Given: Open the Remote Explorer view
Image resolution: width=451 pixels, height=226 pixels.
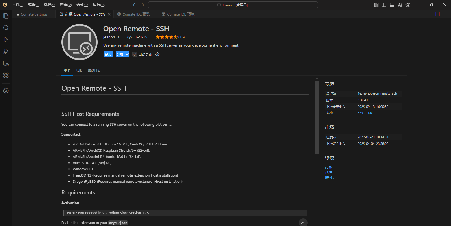Looking at the screenshot, I should [6, 64].
